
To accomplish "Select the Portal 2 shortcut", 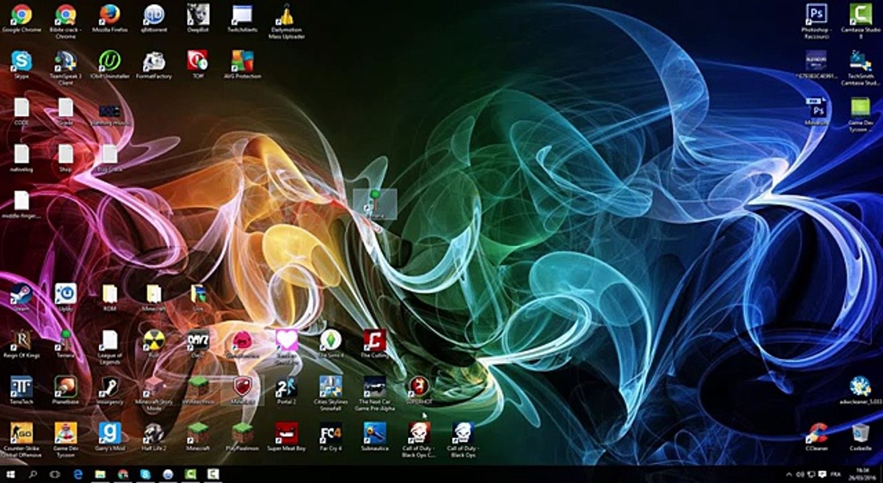I will pyautogui.click(x=287, y=390).
